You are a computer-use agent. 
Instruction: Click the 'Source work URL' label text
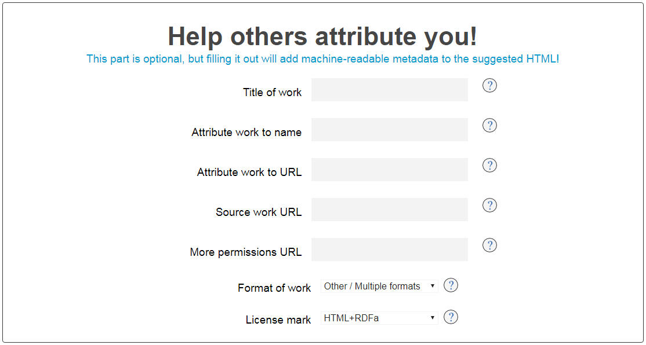259,212
